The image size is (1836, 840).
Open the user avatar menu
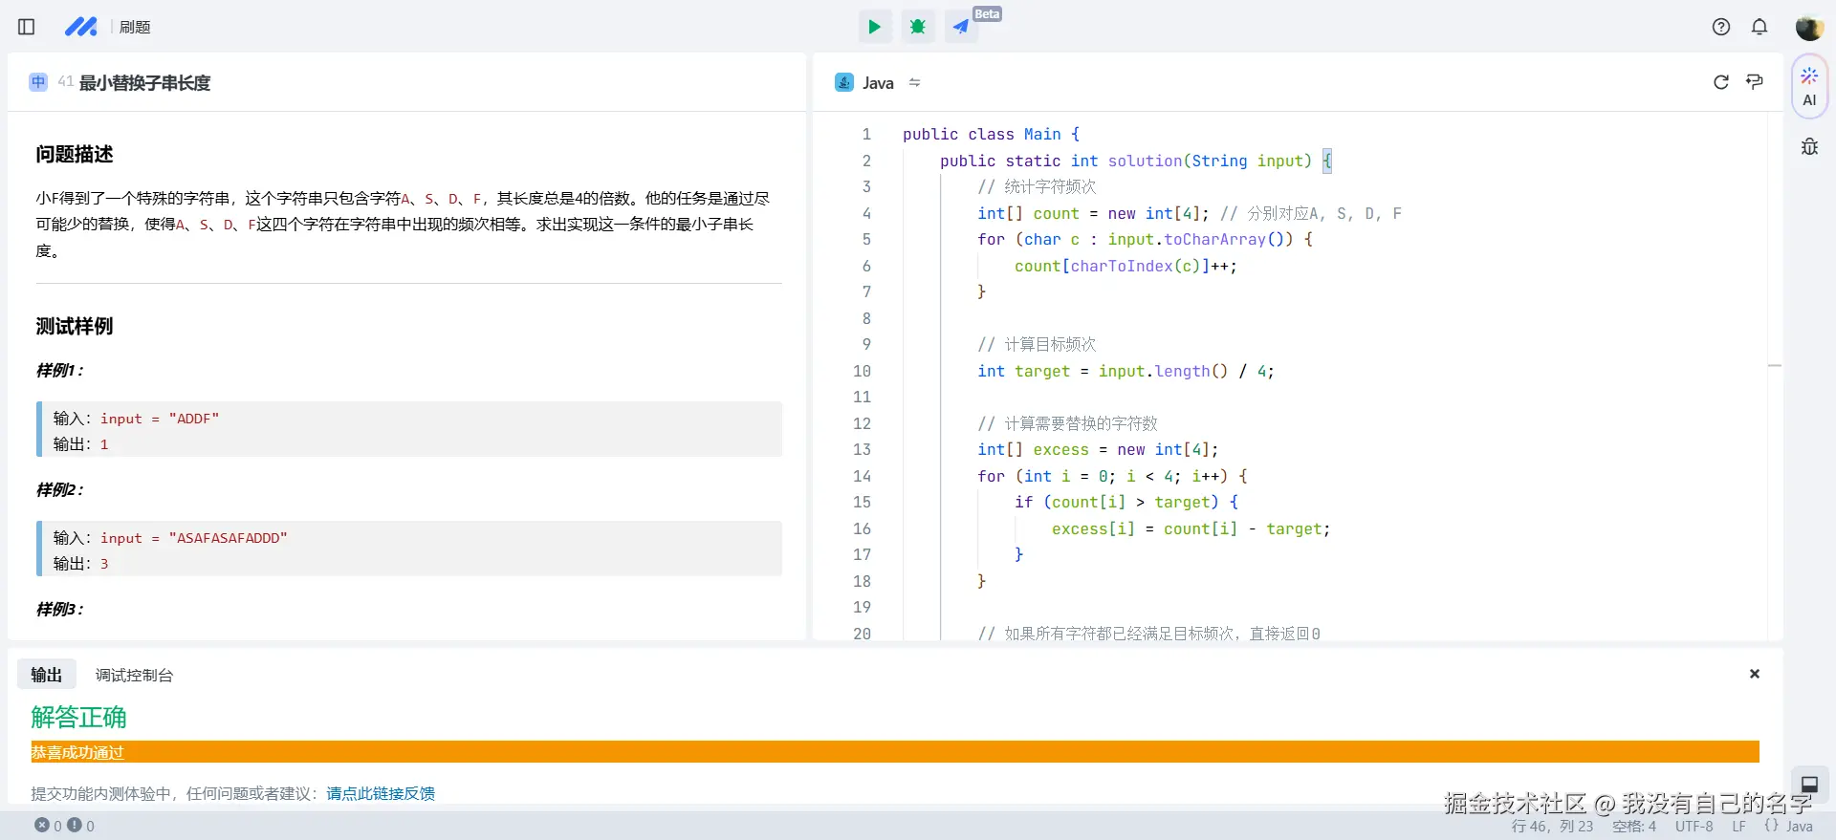tap(1809, 27)
